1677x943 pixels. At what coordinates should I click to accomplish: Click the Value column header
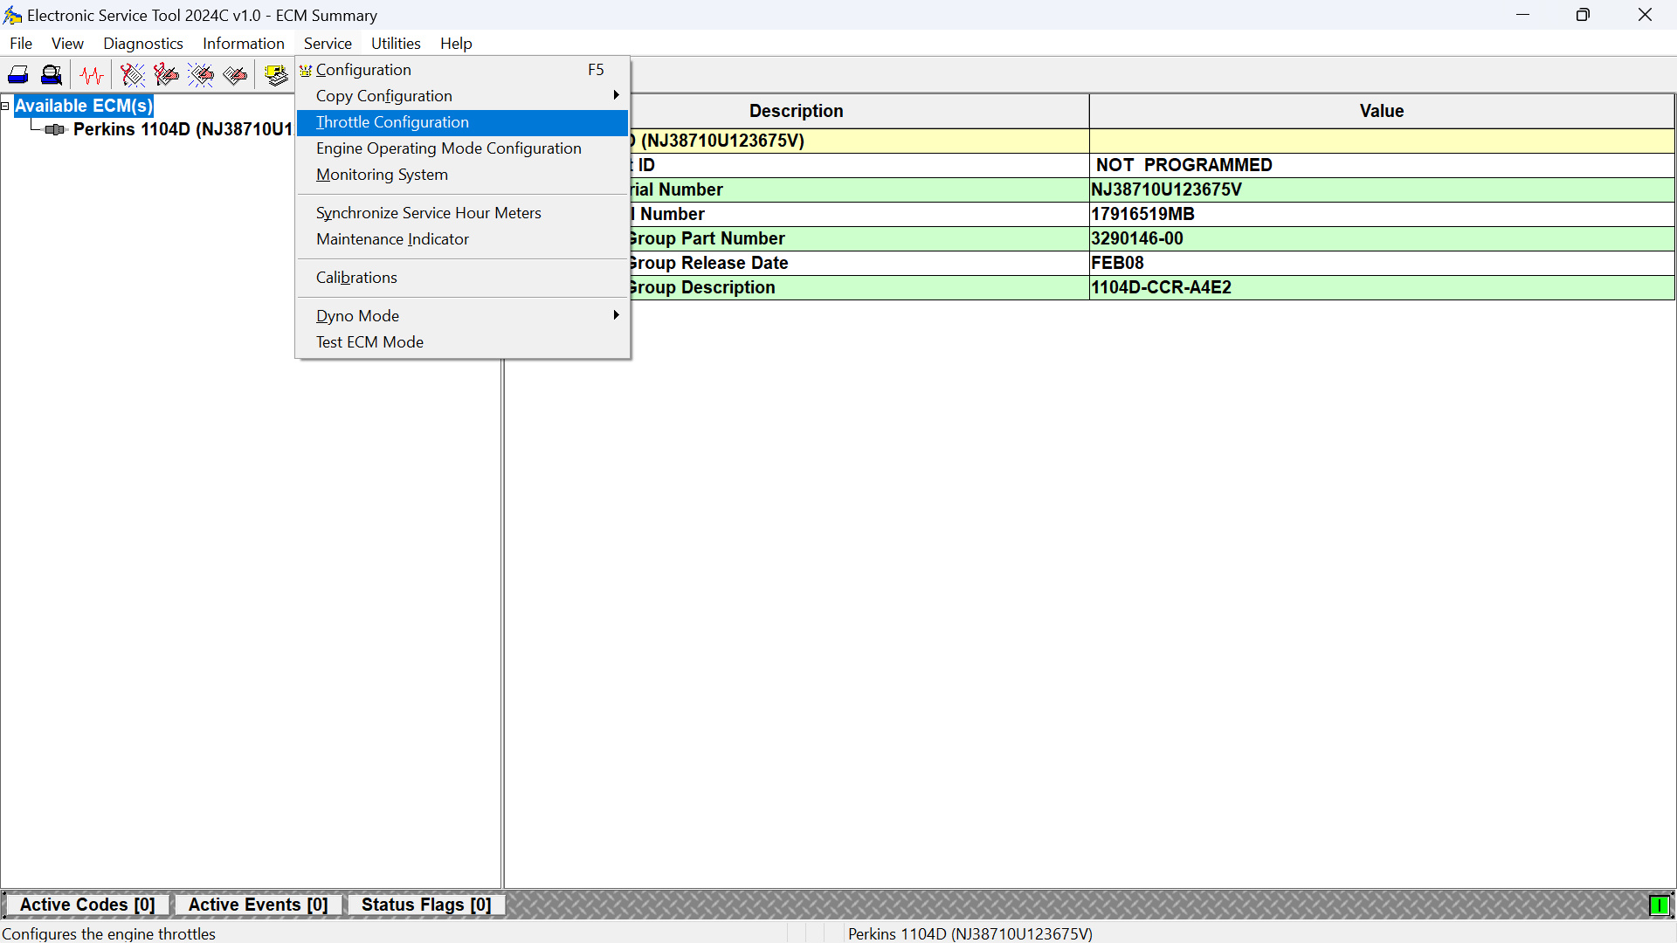click(x=1382, y=111)
